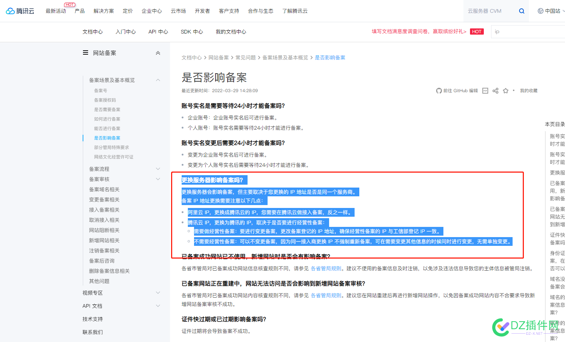The width and height of the screenshot is (565, 342).
Task: Expand the 视频专区 section
Action: [158, 293]
